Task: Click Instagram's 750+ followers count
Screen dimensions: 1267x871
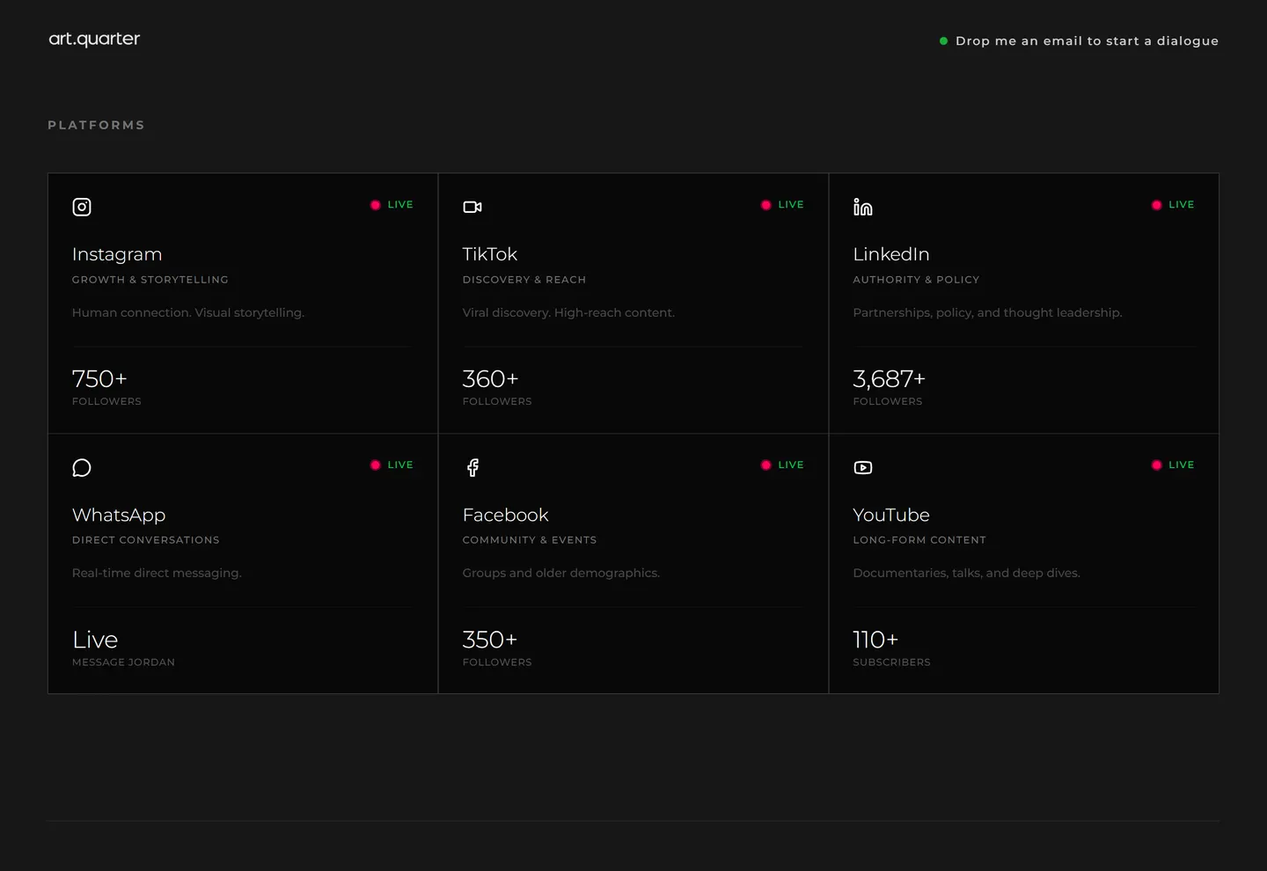Action: tap(99, 378)
